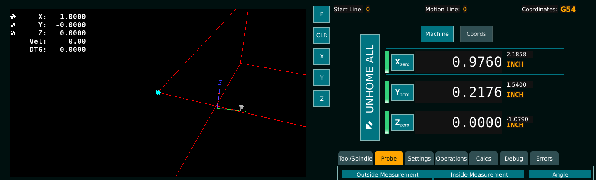
Task: Go to the Calcs tab
Action: coord(483,158)
